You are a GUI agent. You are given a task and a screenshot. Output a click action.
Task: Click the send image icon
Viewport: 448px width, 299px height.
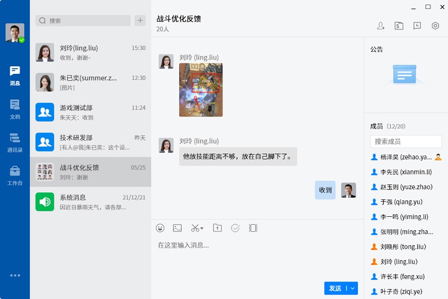[177, 228]
